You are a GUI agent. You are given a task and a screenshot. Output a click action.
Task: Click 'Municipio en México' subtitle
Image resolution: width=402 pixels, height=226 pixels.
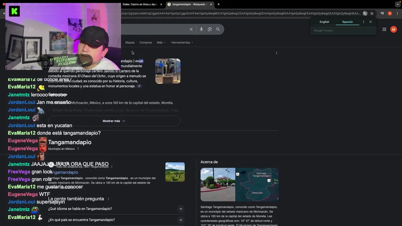pyautogui.click(x=62, y=149)
